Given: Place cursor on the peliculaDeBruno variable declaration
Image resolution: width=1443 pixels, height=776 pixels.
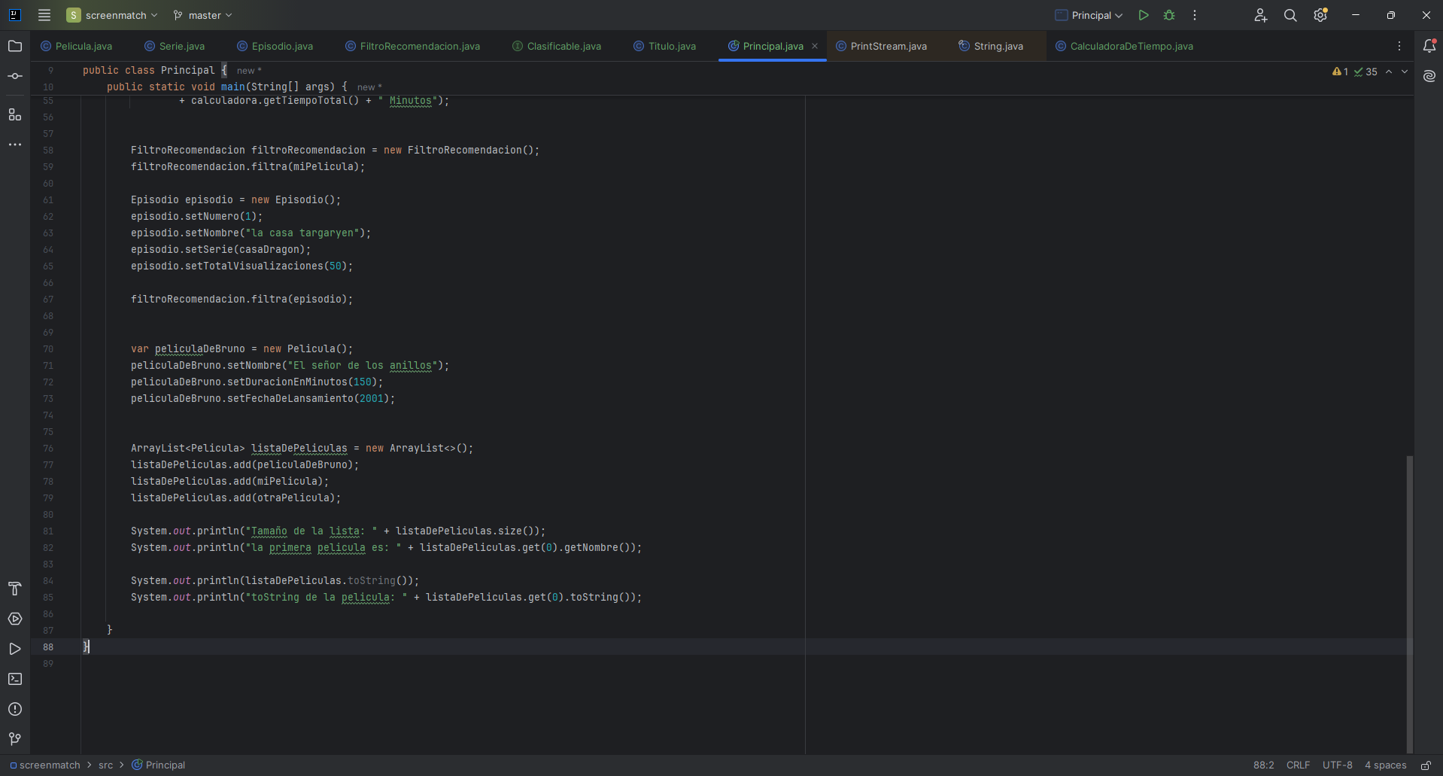Looking at the screenshot, I should pos(200,349).
